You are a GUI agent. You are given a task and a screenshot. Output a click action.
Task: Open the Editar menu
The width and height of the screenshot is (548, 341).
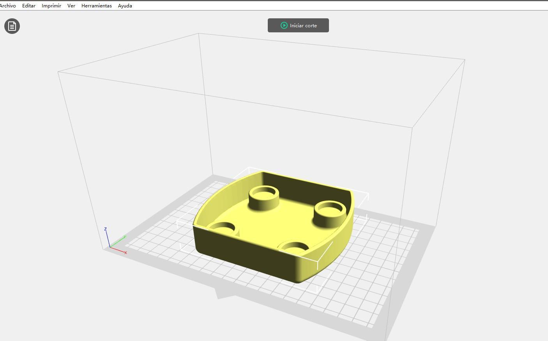coord(29,6)
